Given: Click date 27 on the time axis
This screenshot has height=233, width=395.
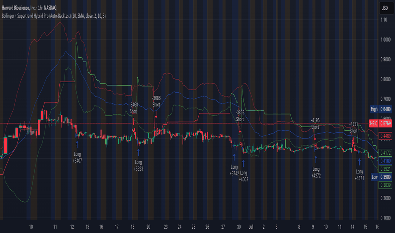Looking at the screenshot, I should (223, 227).
